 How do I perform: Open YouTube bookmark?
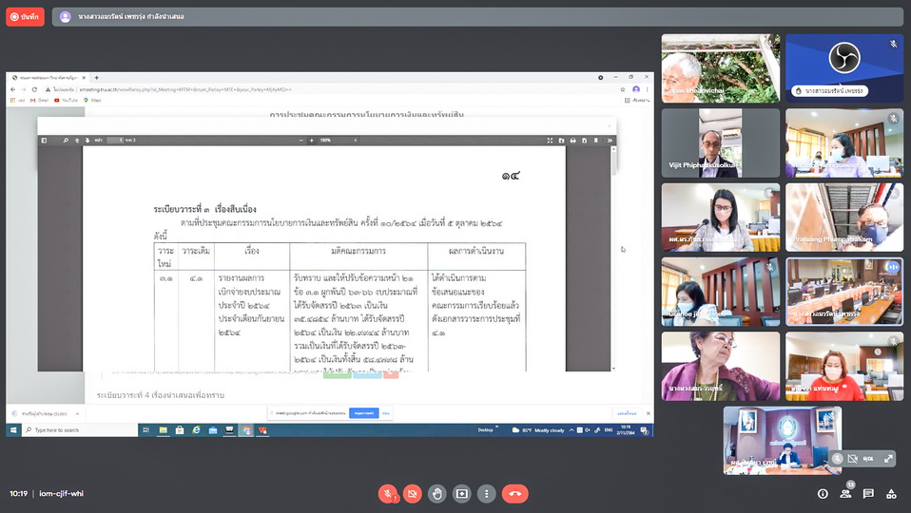coord(66,101)
